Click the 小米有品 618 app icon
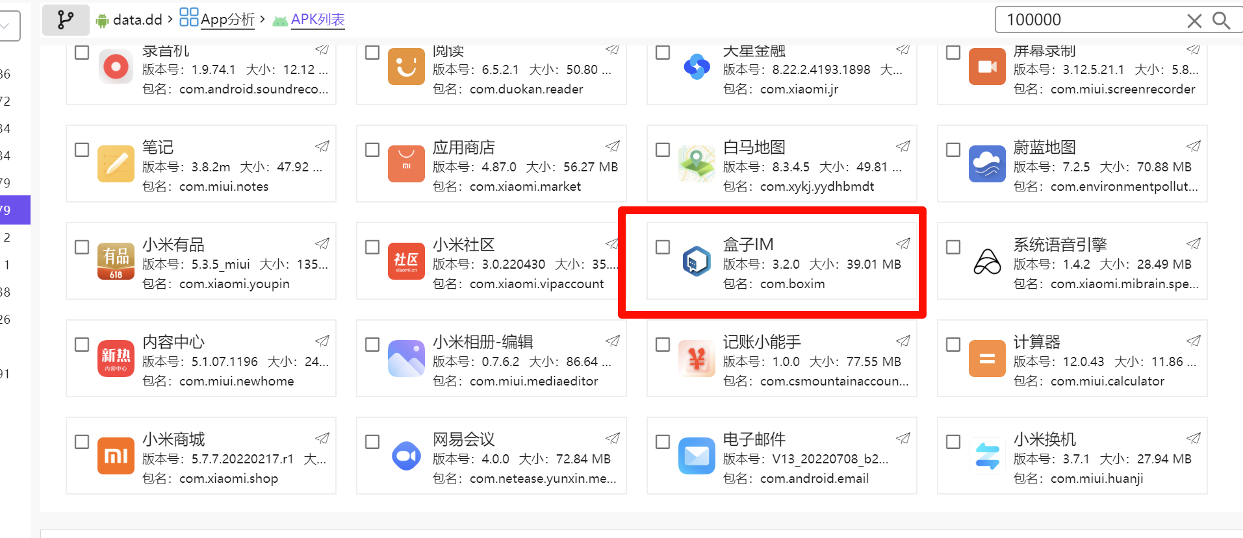Screen dimensions: 1243x538 click(116, 261)
